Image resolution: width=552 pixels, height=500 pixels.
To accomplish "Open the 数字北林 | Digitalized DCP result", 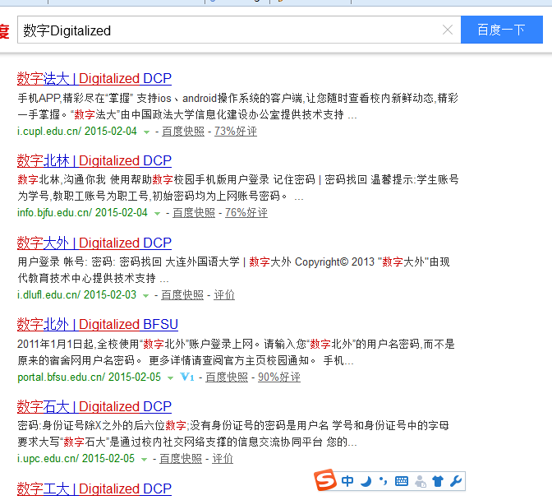I will (94, 160).
